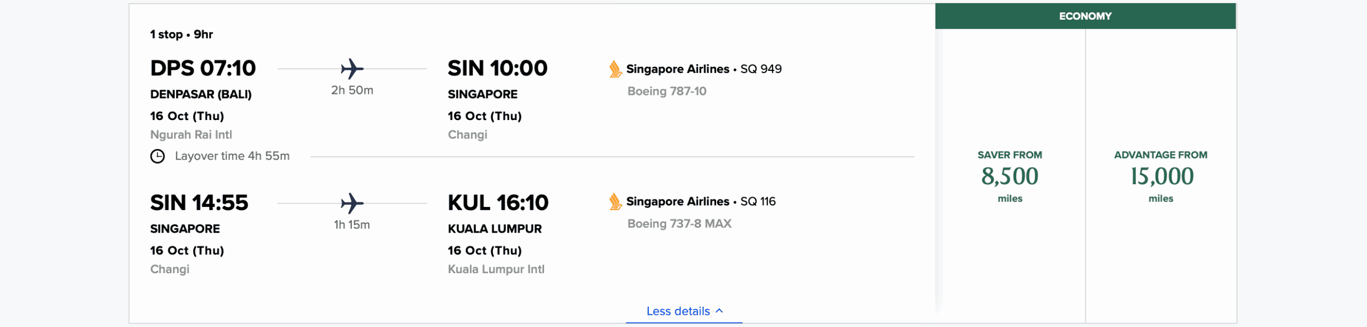Click the SIN 10:00 arrival time
This screenshot has height=327, width=1367.
[497, 68]
